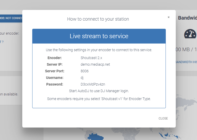This screenshot has height=140, width=197.
Task: Click the Shoutcast 2.x encoder value
Action: pos(91,58)
